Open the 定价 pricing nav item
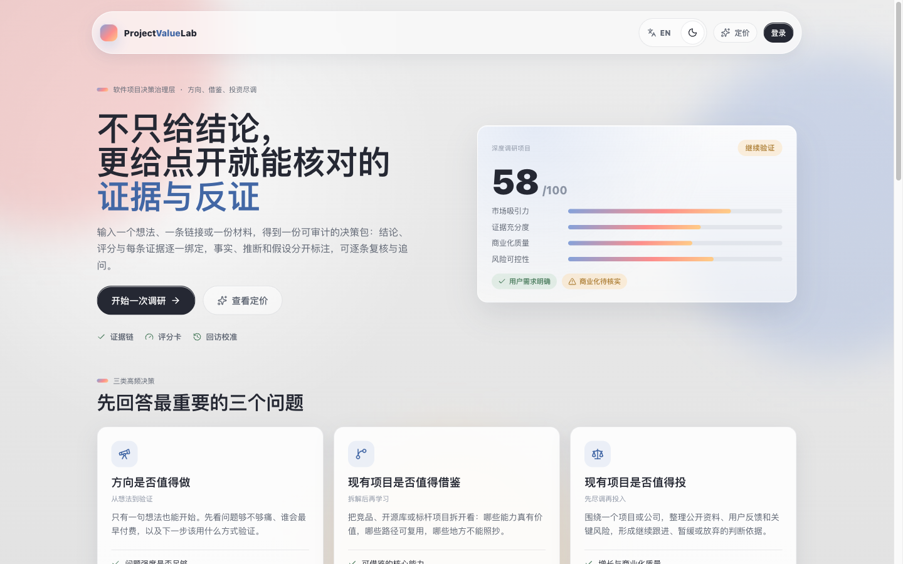 click(735, 33)
